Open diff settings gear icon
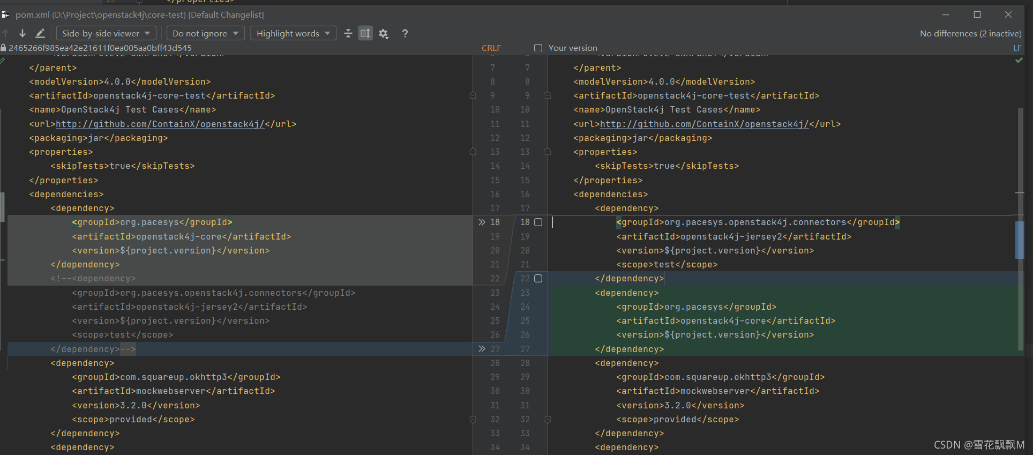Screen dimensions: 1033x455 click(383, 33)
